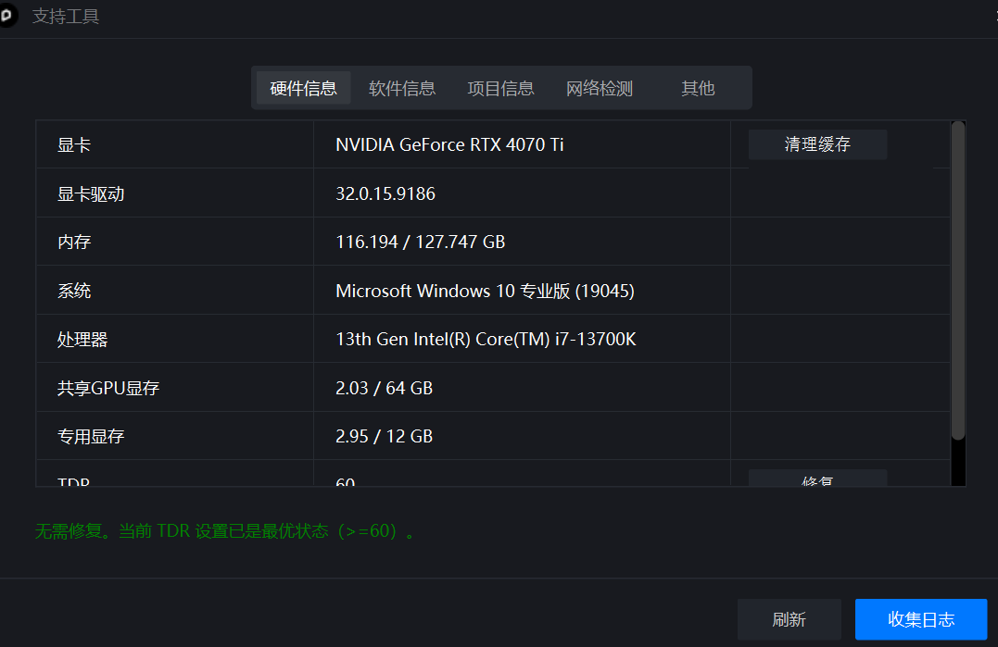Screen dimensions: 998x647
Task: Click the hardware table vertical scrollbar
Action: pyautogui.click(x=958, y=278)
